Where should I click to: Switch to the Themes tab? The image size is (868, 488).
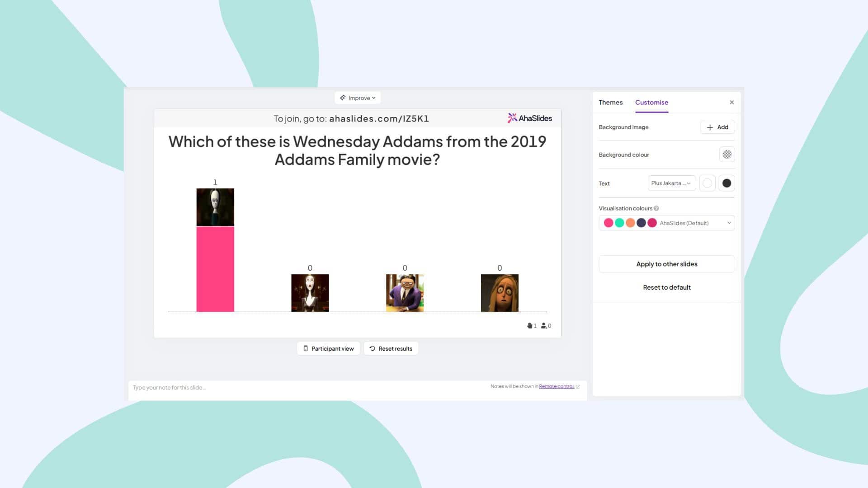pos(610,103)
